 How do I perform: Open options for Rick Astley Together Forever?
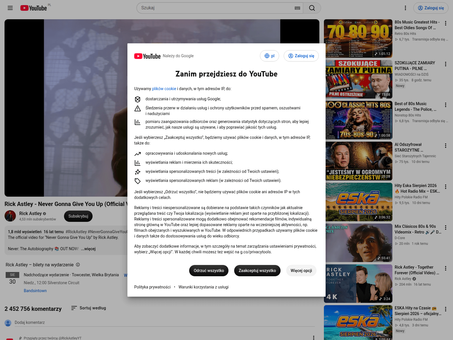tap(446, 268)
